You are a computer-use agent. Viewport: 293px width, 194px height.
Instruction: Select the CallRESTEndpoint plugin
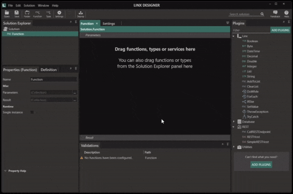[x=256, y=132]
